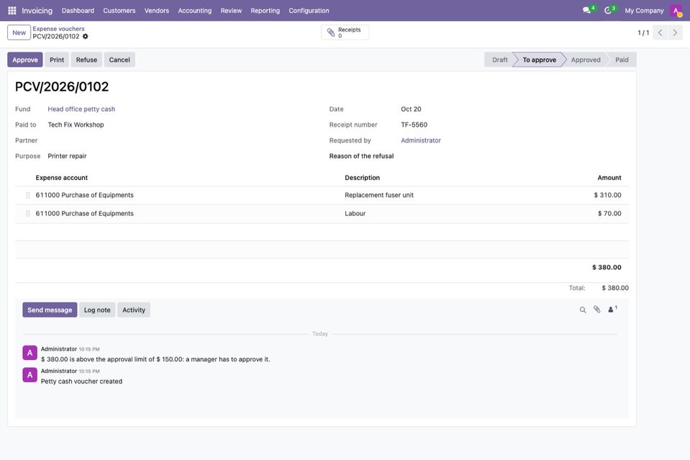
Task: Click the Send message button
Action: pos(50,310)
